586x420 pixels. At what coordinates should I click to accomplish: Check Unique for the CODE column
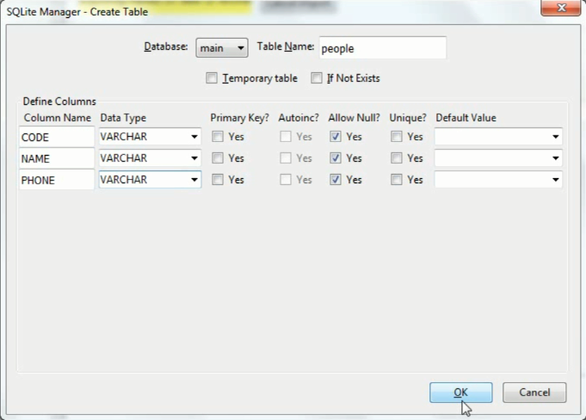pyautogui.click(x=396, y=136)
